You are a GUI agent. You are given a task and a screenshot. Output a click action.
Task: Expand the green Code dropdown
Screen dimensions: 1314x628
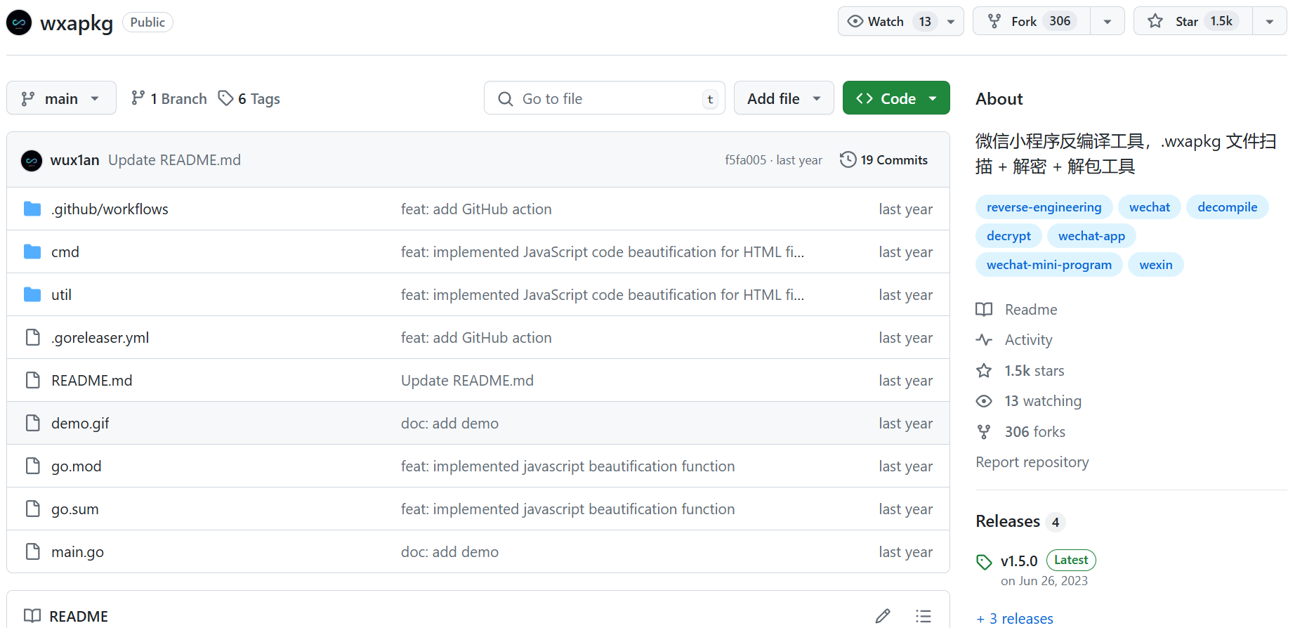(x=895, y=98)
